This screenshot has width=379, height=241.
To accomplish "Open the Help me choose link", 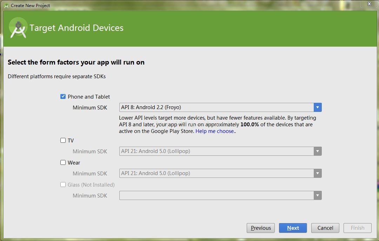I will (x=215, y=131).
